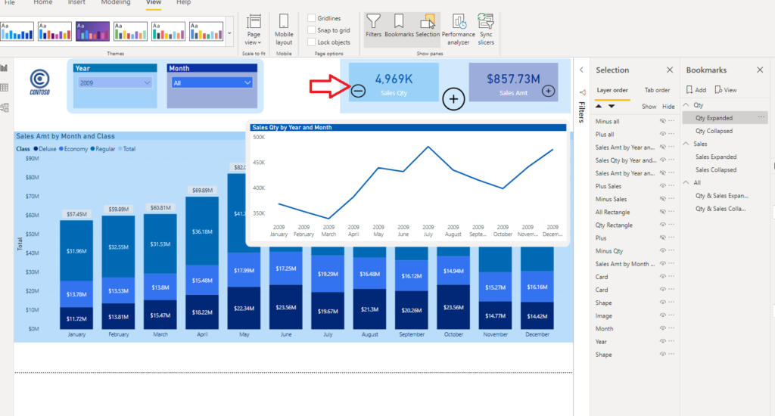Click the View button in Bookmarks pane

coord(726,90)
